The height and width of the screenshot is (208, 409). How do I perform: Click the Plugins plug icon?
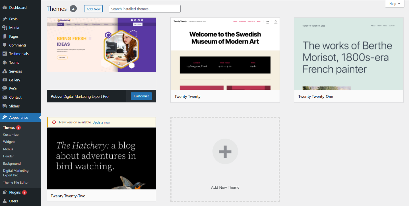pos(5,192)
